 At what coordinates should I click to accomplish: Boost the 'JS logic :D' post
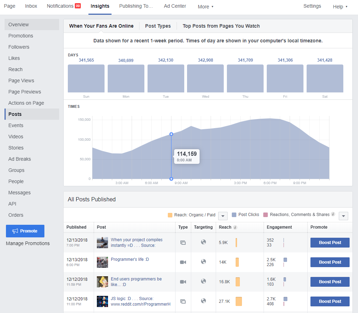pyautogui.click(x=330, y=301)
